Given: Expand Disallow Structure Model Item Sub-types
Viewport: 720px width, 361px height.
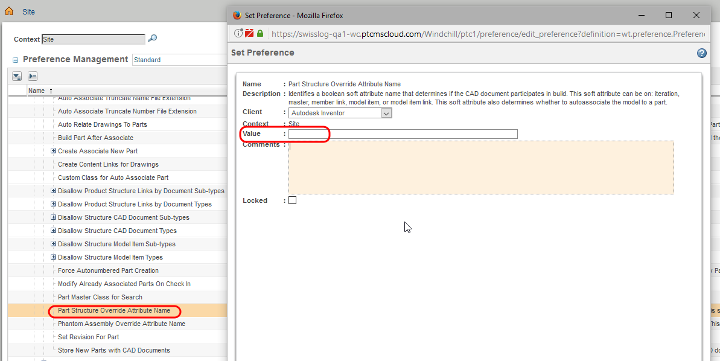Looking at the screenshot, I should tap(54, 244).
